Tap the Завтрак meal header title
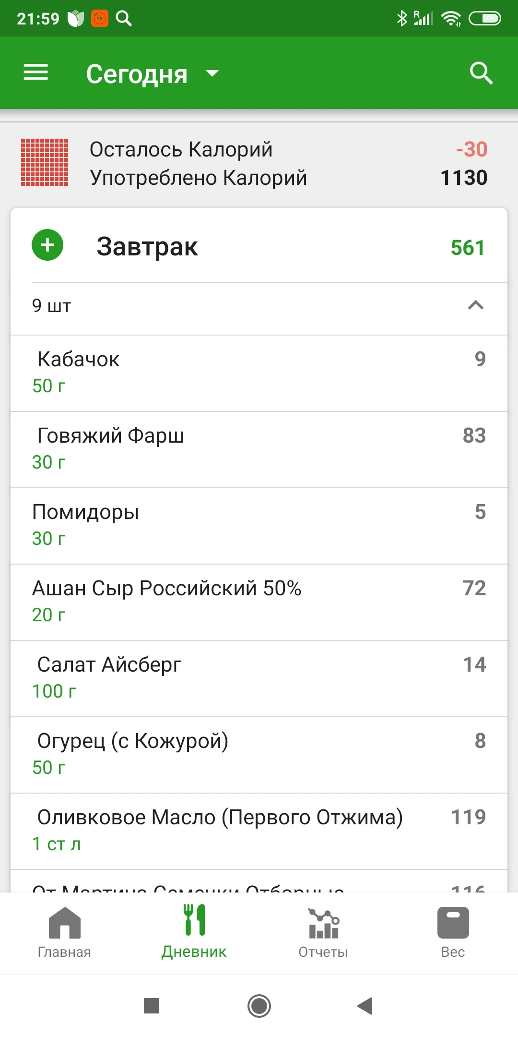This screenshot has height=1037, width=518. pyautogui.click(x=147, y=247)
